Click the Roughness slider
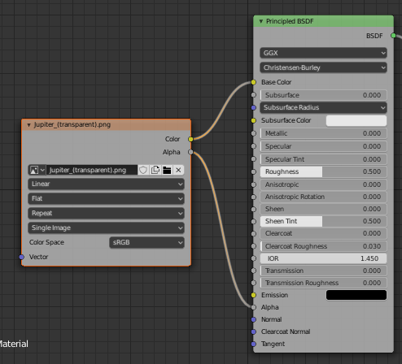Viewport: 402px width, 364px height. [x=323, y=171]
